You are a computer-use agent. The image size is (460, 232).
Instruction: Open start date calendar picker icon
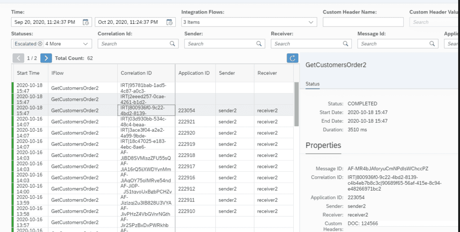click(x=86, y=22)
